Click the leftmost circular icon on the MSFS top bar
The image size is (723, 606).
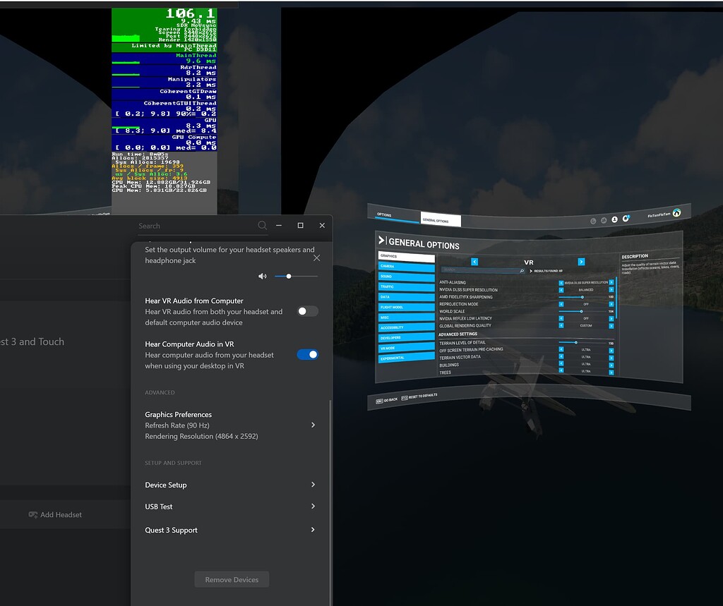593,220
